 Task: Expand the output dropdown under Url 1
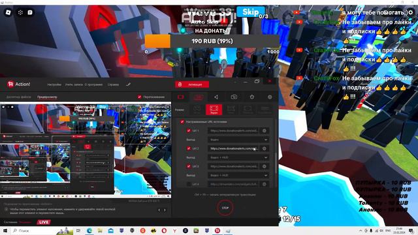238,140
